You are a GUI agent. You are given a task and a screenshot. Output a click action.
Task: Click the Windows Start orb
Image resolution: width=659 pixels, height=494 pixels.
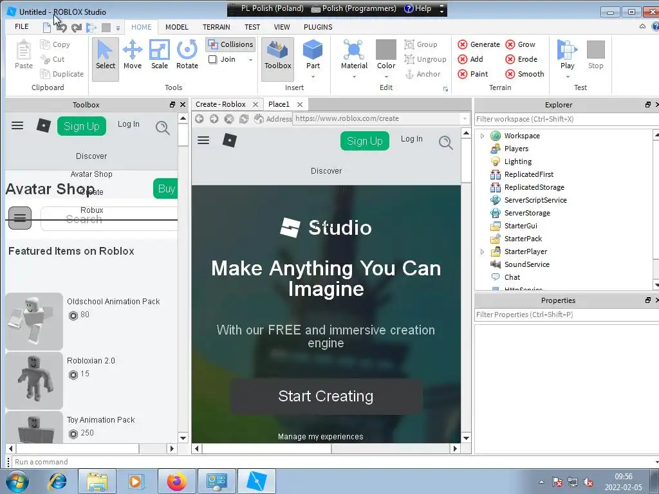tap(17, 481)
